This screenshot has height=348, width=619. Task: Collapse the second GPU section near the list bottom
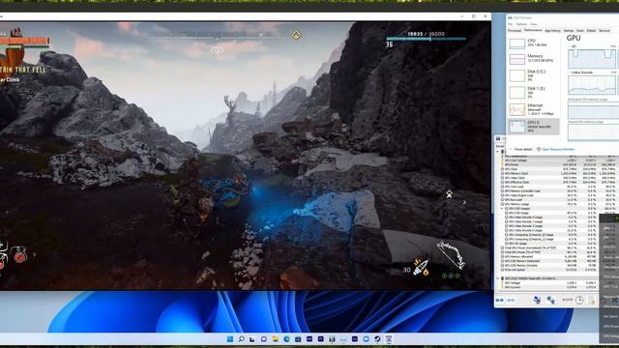tap(497, 278)
